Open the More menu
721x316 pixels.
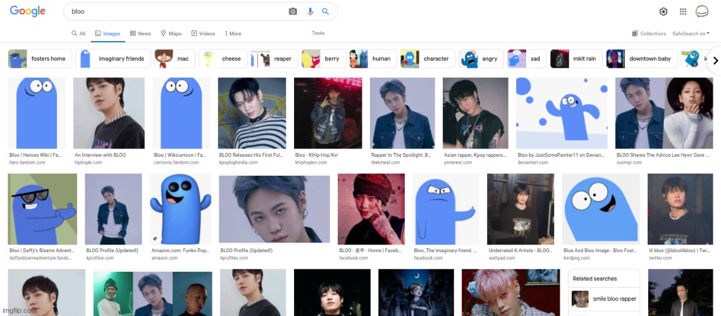[x=233, y=33]
